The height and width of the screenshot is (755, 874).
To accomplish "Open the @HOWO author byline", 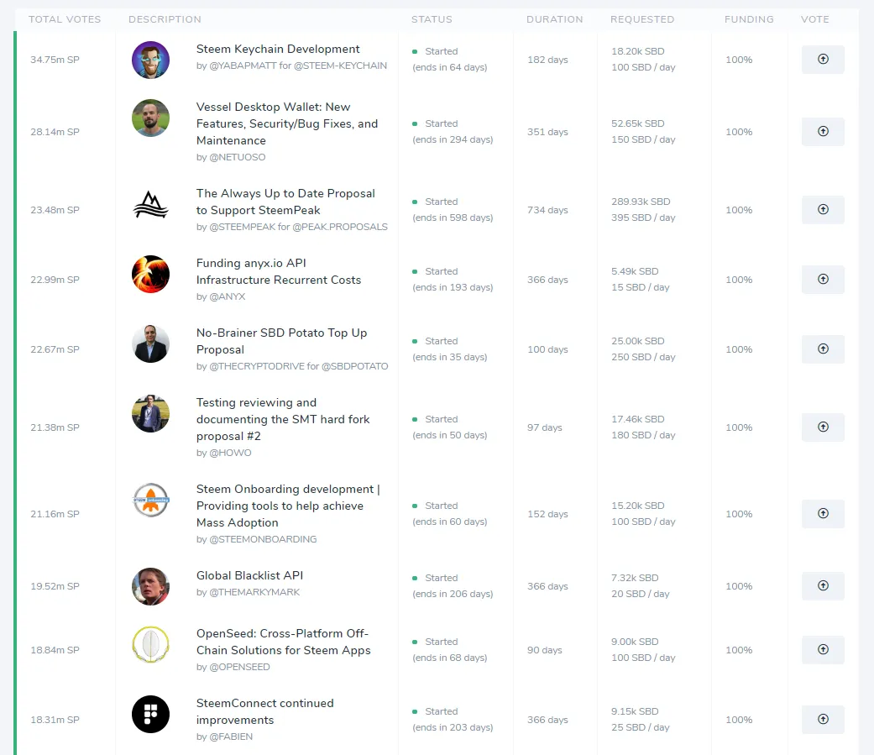I will pos(223,452).
